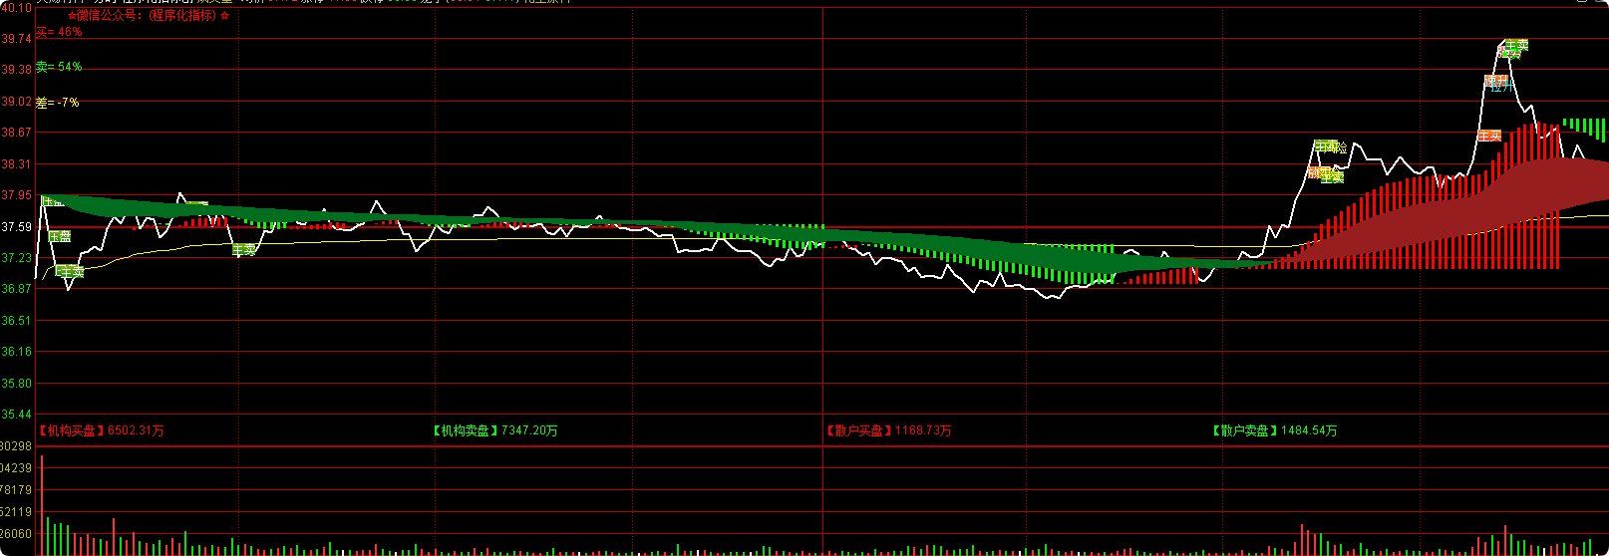
Task: Click the 主卖 marker below 风险 label
Action: click(1332, 177)
